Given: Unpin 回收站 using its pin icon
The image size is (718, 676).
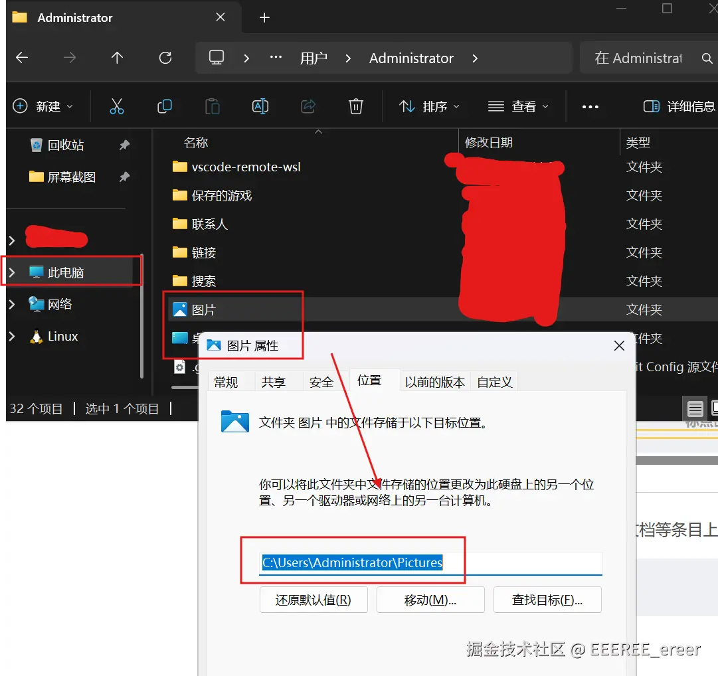Looking at the screenshot, I should pos(124,145).
